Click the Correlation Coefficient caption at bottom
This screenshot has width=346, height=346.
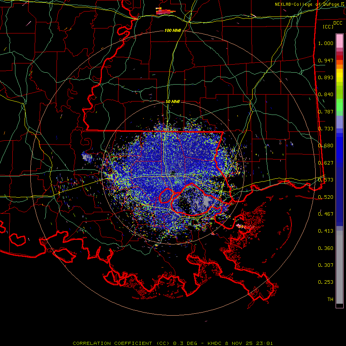[173, 343]
